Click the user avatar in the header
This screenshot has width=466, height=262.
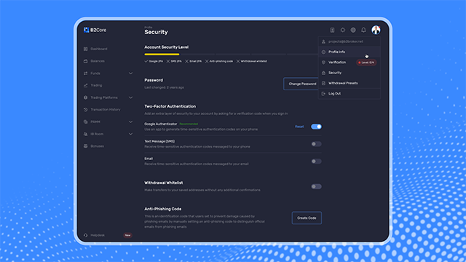[376, 30]
